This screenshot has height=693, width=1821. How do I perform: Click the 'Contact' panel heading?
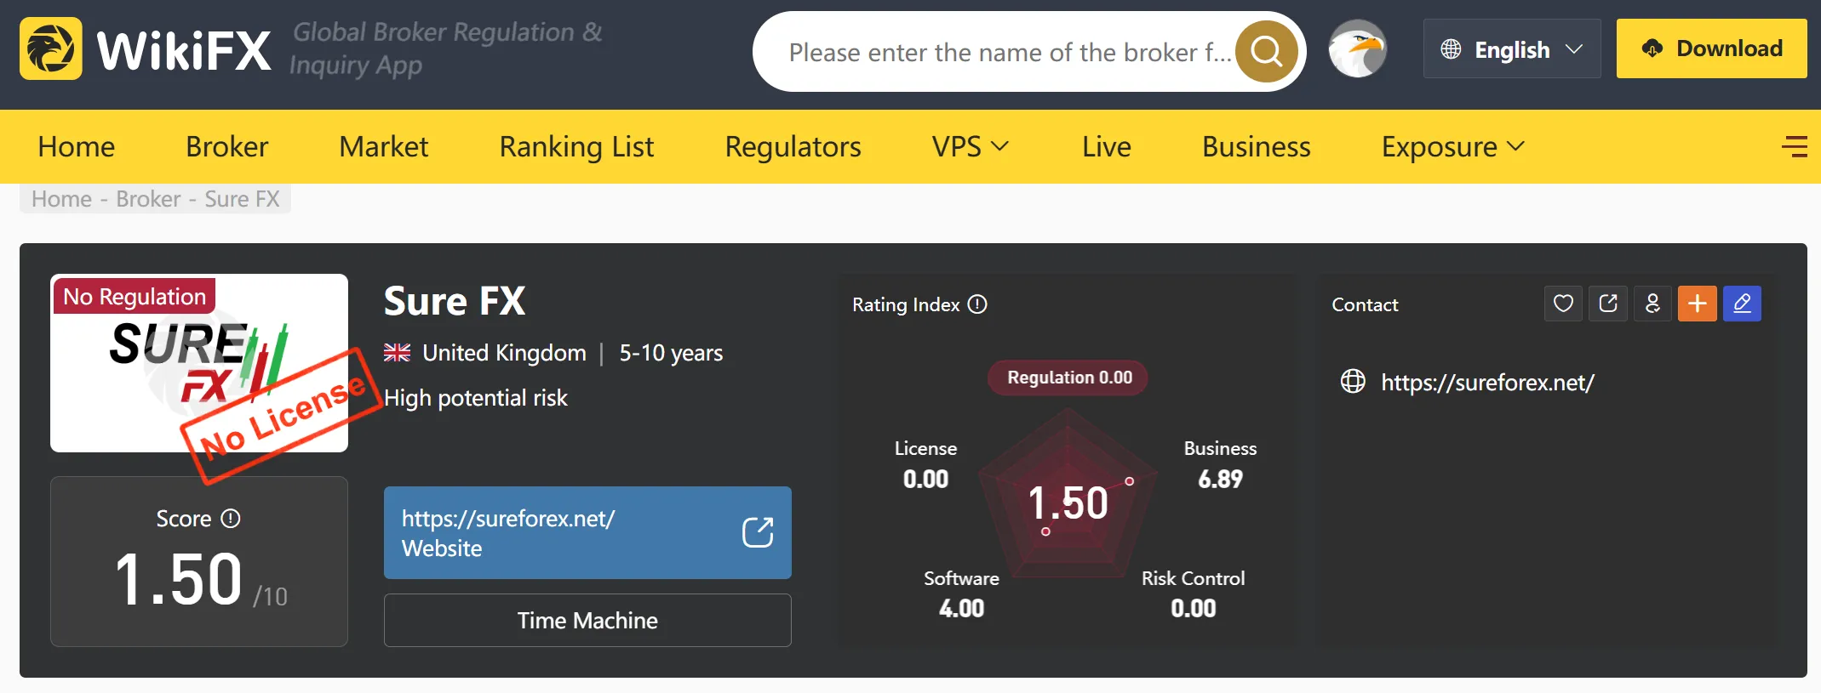(1365, 304)
